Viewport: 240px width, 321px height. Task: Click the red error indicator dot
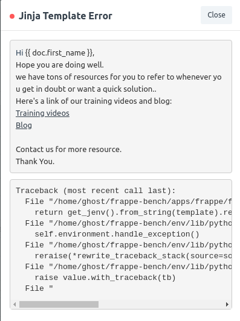tap(12, 16)
